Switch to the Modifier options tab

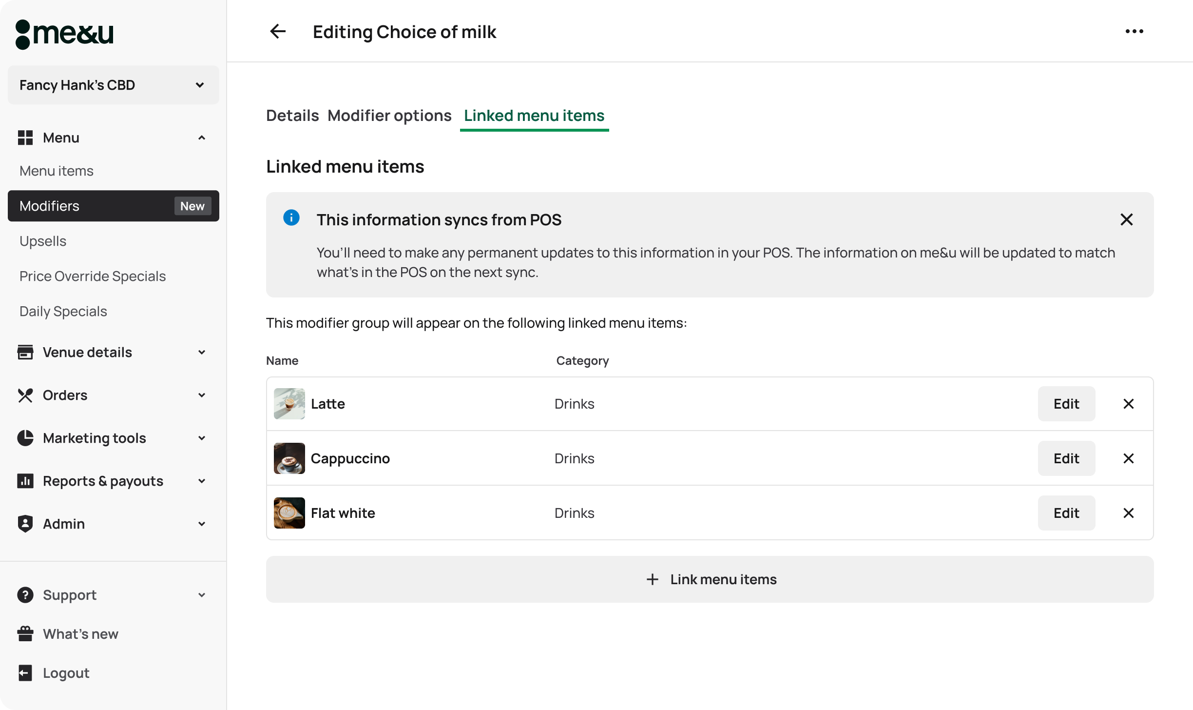point(389,116)
